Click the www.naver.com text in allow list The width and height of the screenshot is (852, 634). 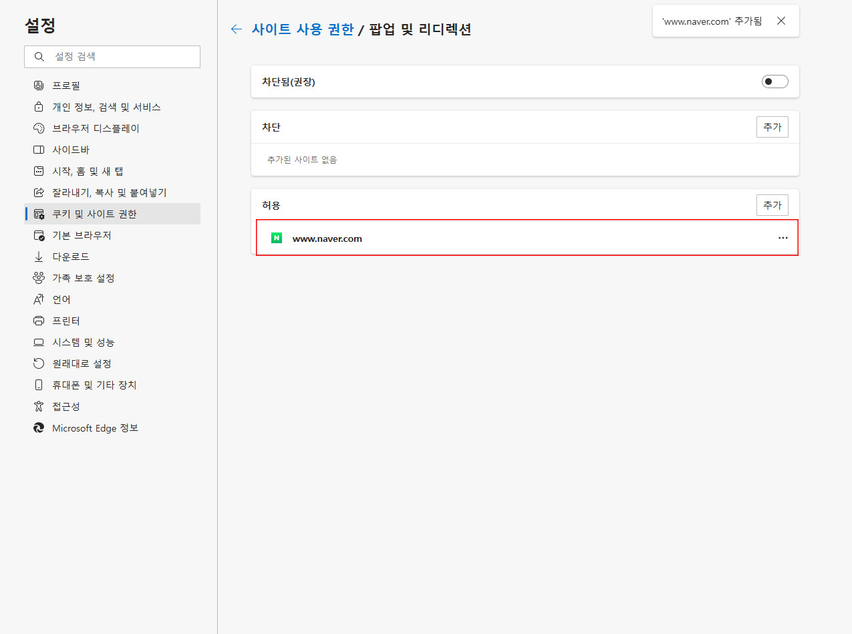pyautogui.click(x=327, y=239)
